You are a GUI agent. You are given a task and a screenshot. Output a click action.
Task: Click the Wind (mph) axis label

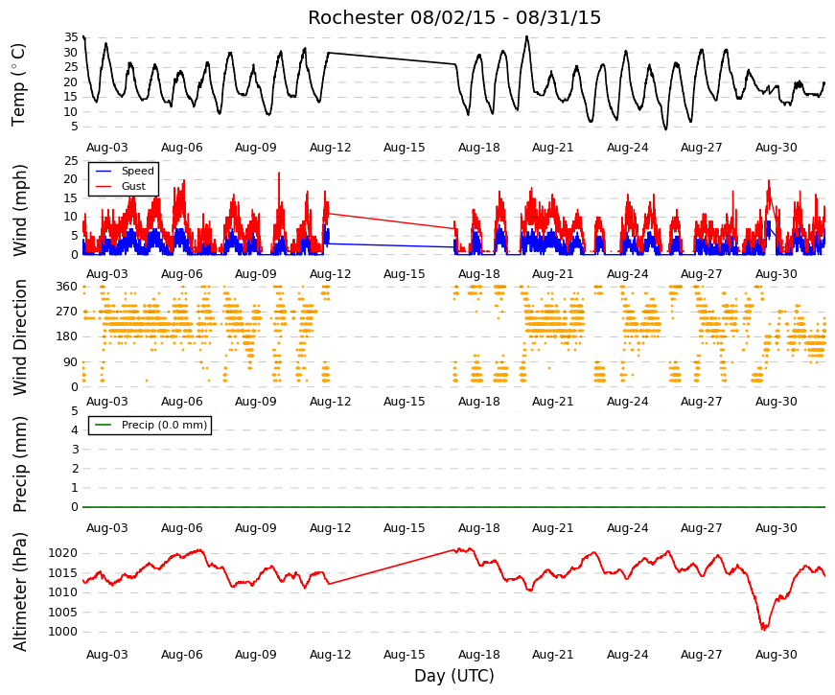click(x=18, y=210)
